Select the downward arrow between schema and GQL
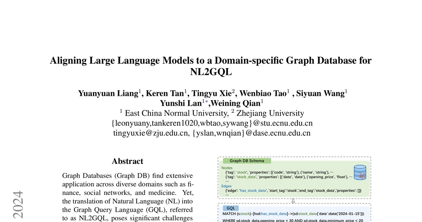The height and width of the screenshot is (222, 422). tap(293, 201)
